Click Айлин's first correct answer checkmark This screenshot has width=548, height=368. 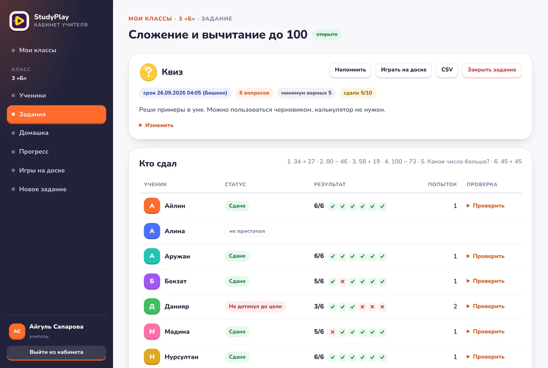[x=333, y=206]
